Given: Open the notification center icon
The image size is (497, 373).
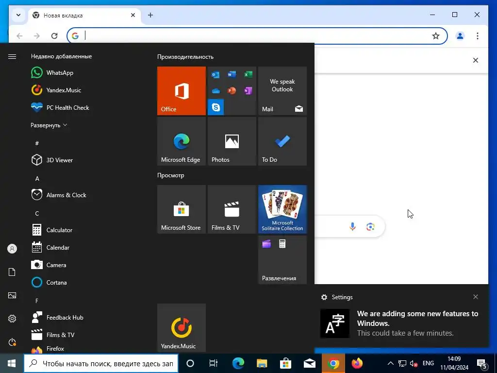Looking at the screenshot, I should (482, 363).
